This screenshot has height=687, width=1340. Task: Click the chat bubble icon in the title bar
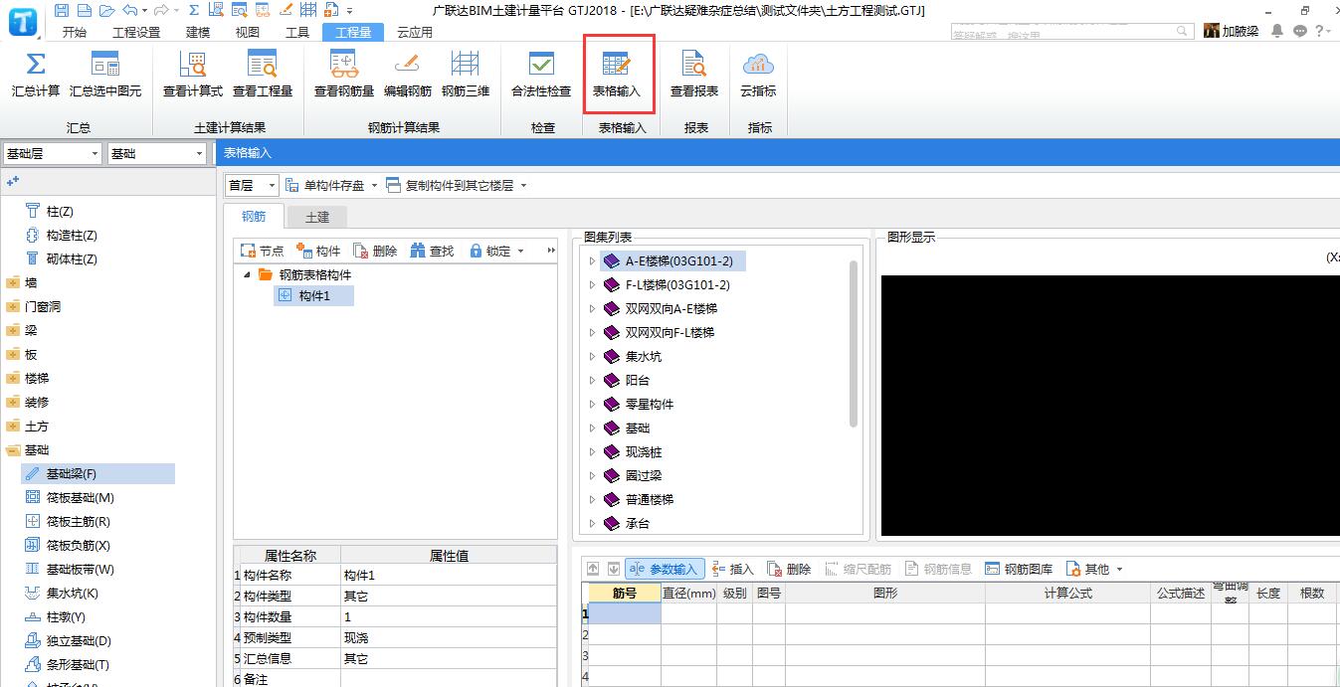click(1300, 31)
